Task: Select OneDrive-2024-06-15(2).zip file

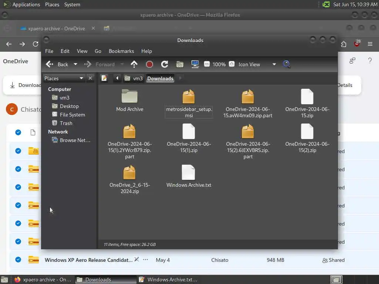Action: (x=307, y=138)
